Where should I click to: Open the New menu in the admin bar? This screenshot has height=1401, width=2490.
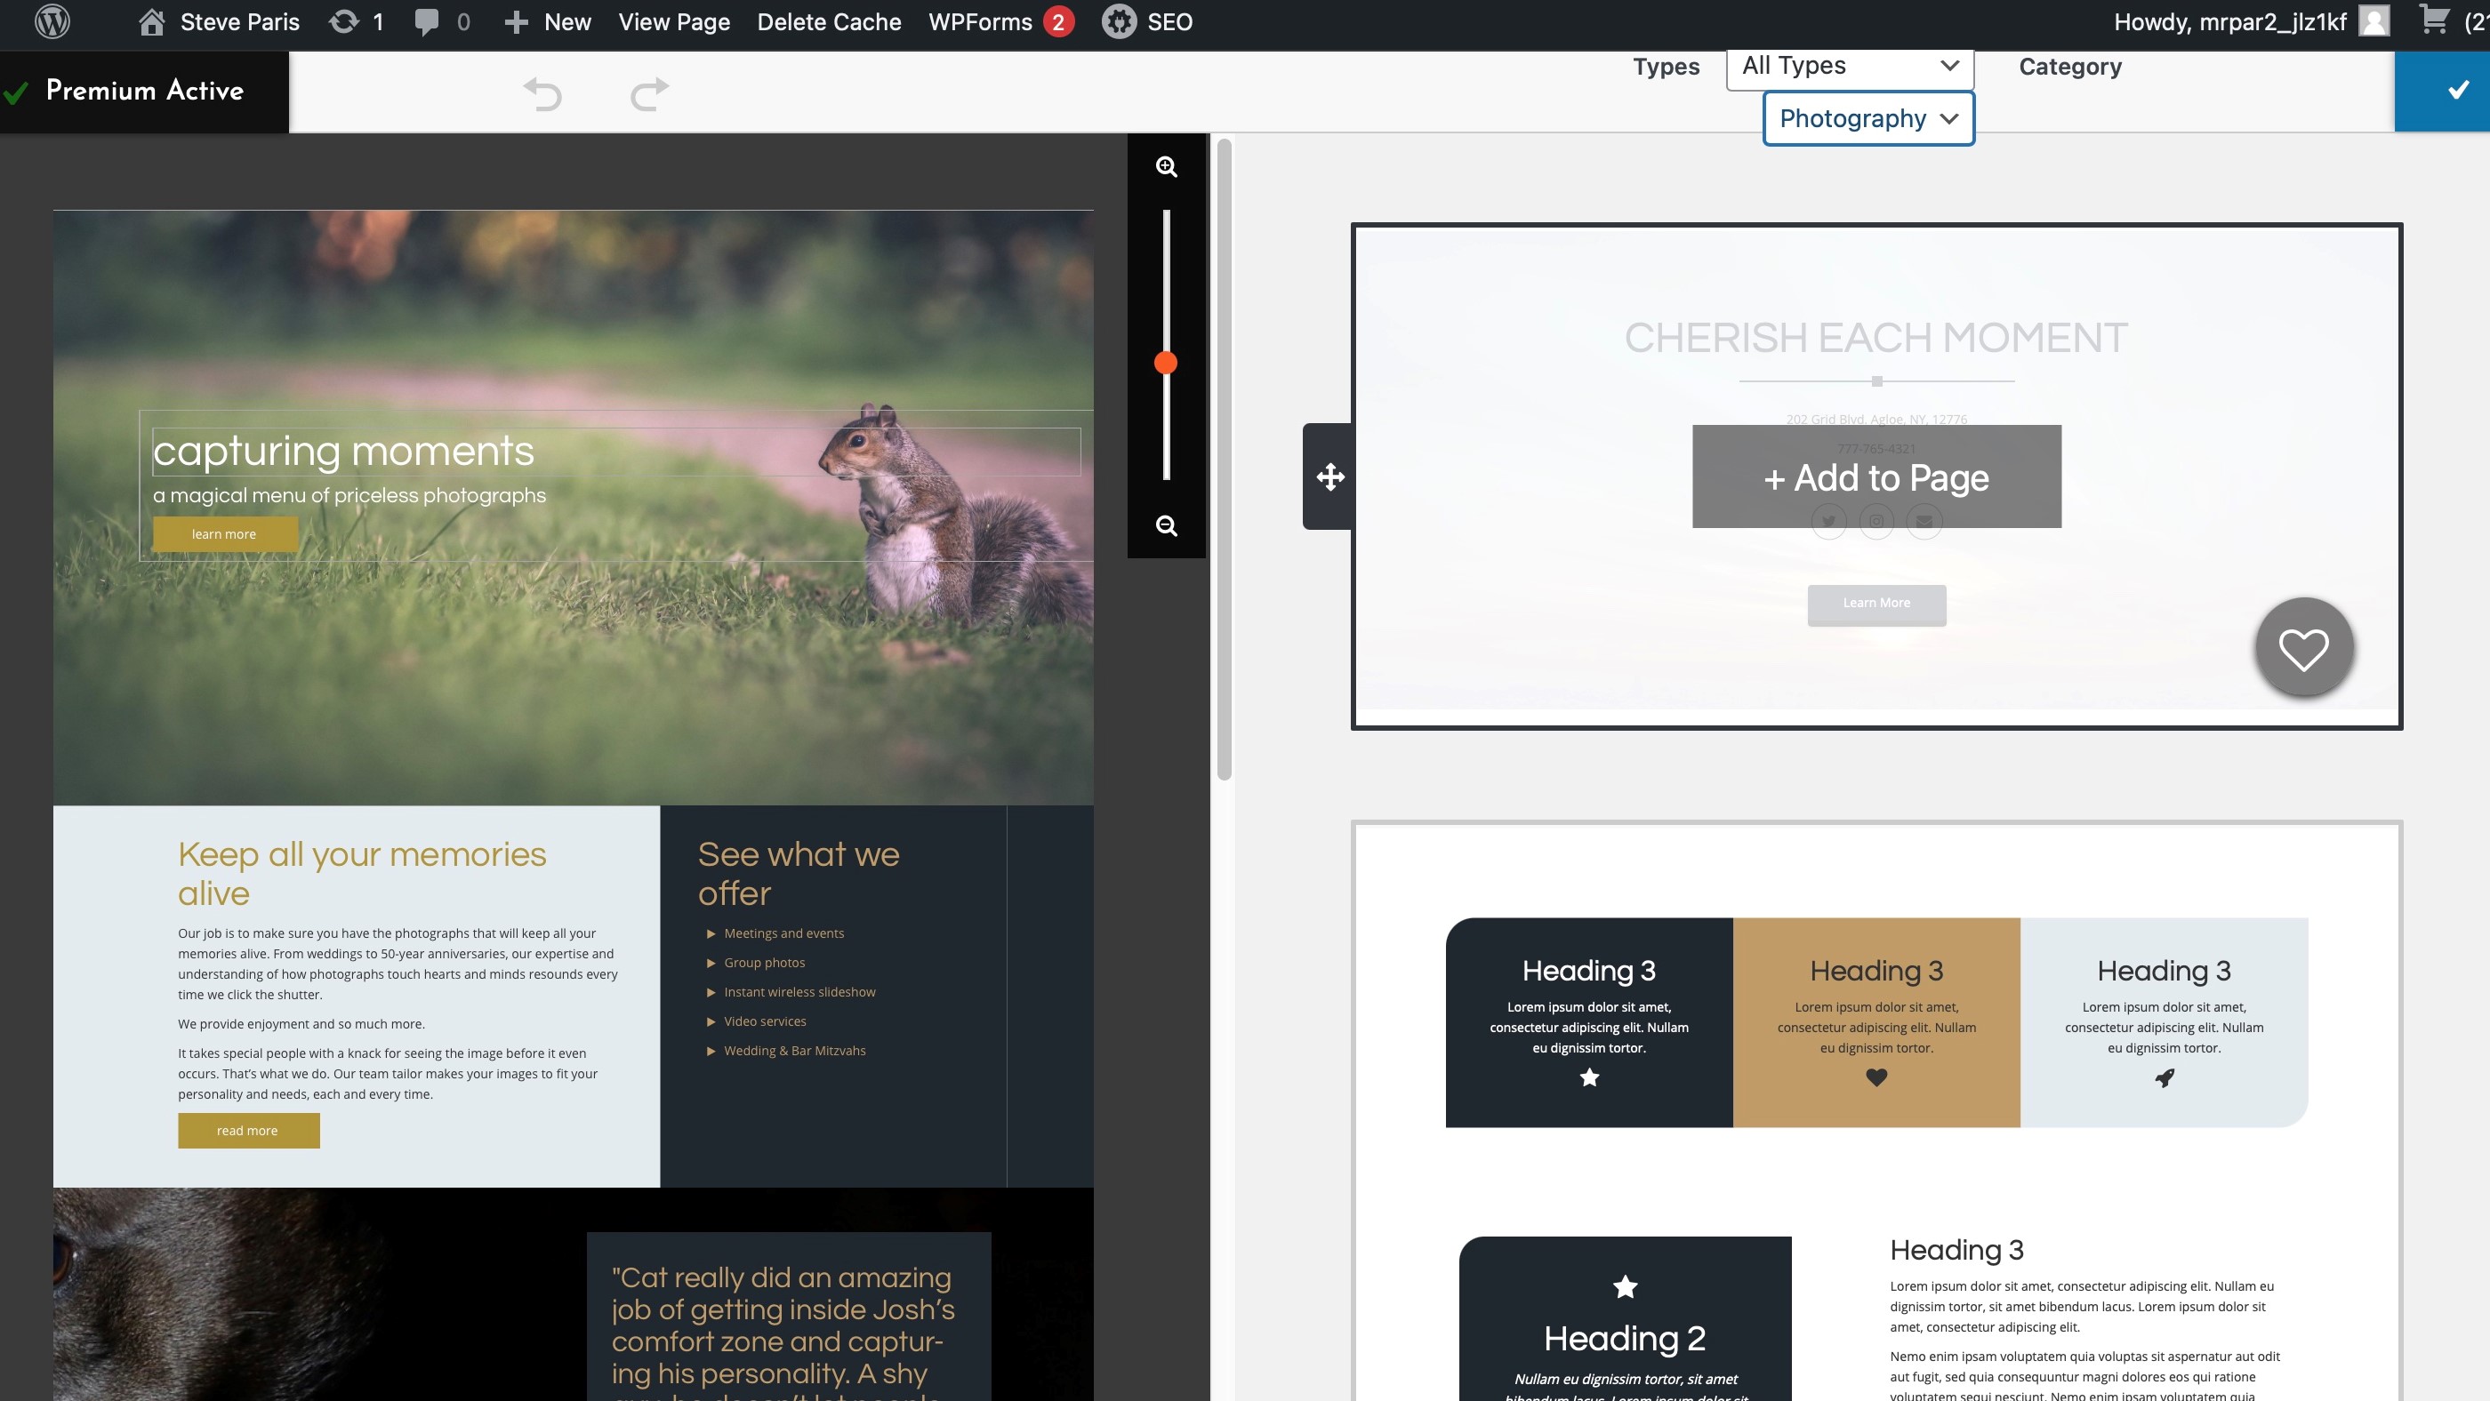click(x=547, y=21)
